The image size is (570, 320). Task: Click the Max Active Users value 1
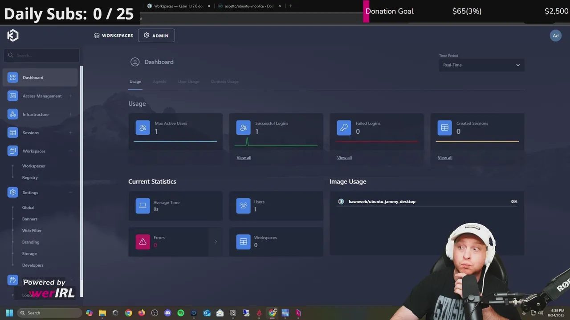(156, 132)
